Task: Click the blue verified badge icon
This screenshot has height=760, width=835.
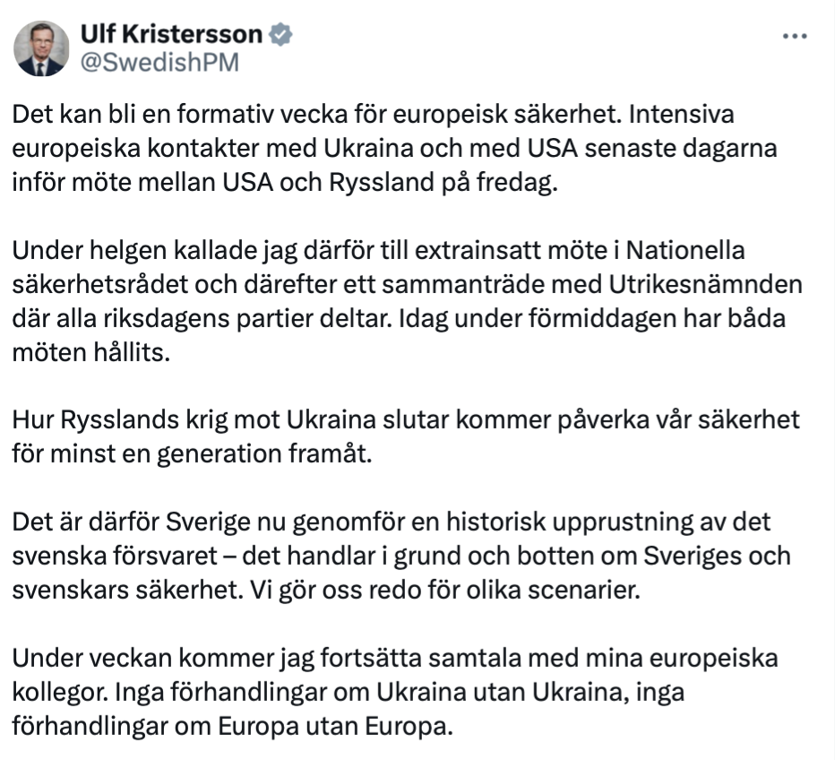Action: click(280, 35)
